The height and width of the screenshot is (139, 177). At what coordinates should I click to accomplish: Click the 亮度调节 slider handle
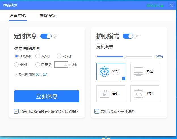(x=124, y=57)
